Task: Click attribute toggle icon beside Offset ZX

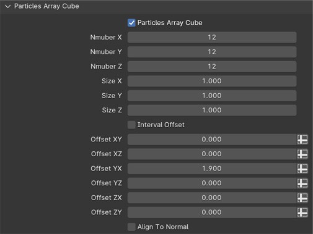Action: tap(302, 198)
